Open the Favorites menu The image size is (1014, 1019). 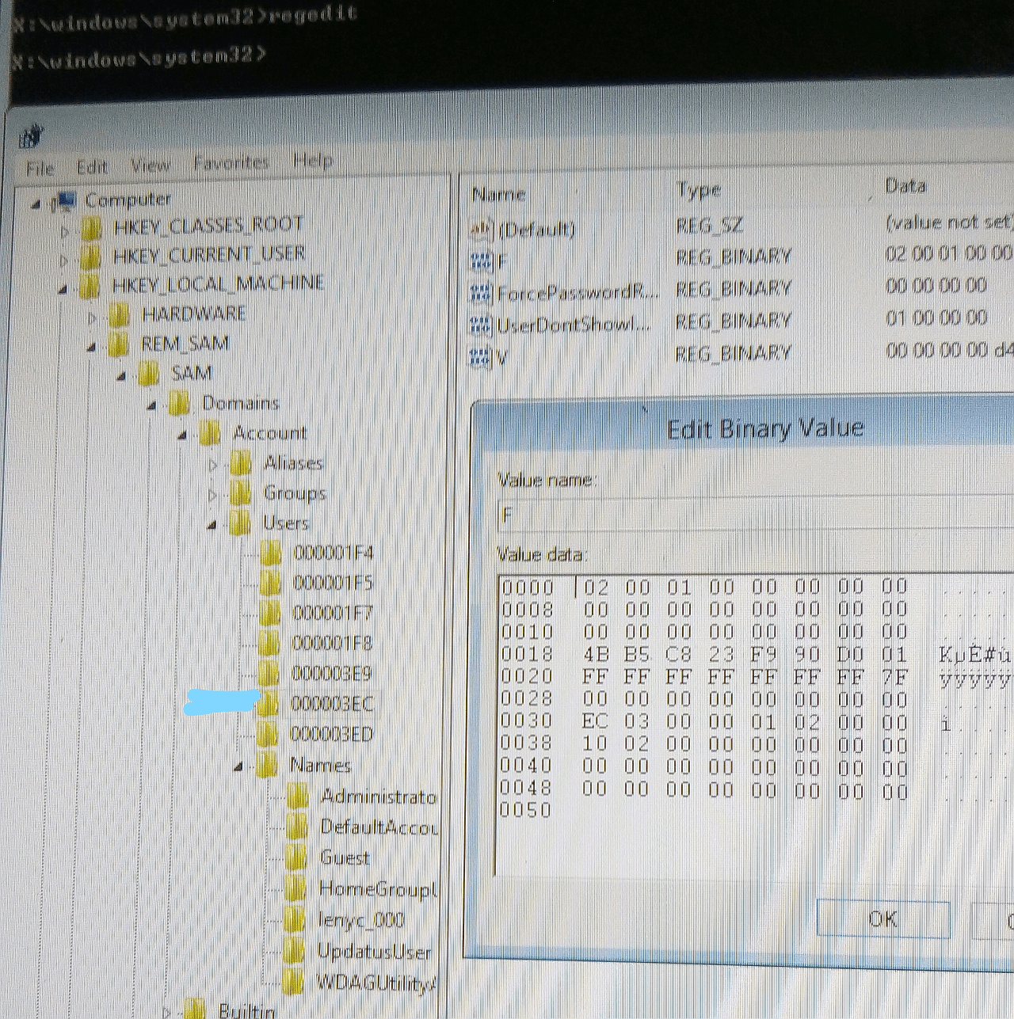[231, 162]
